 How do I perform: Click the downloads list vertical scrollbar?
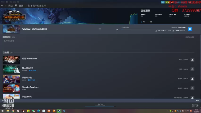[x=200, y=58]
